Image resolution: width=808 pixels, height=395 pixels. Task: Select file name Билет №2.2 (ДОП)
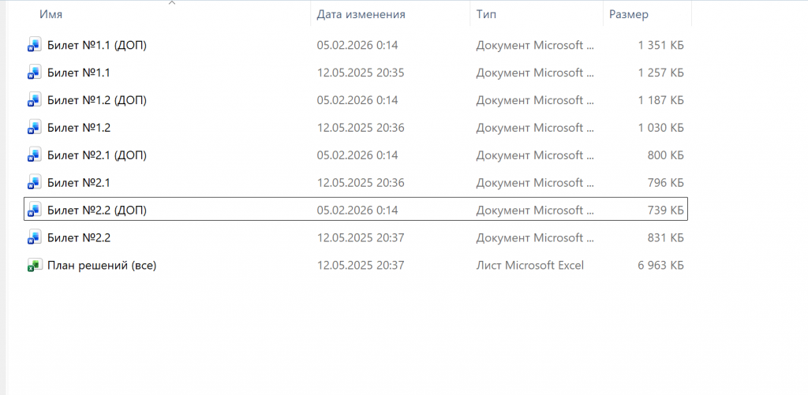(x=97, y=211)
